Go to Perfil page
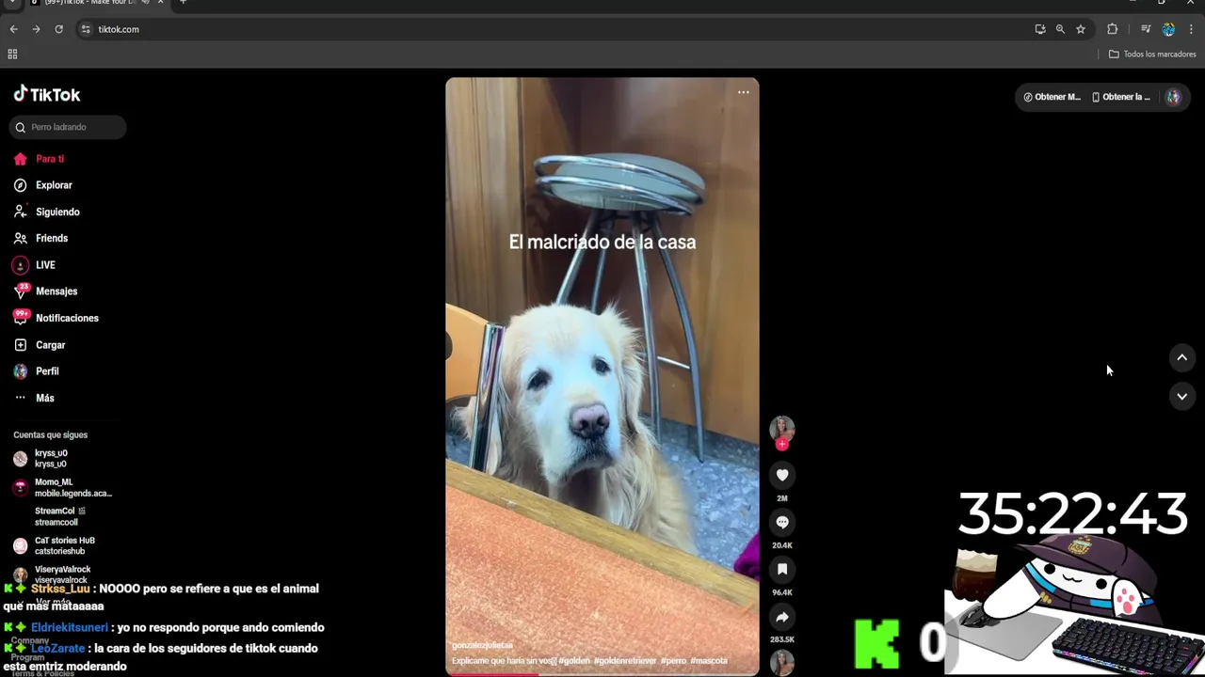 pyautogui.click(x=37, y=371)
